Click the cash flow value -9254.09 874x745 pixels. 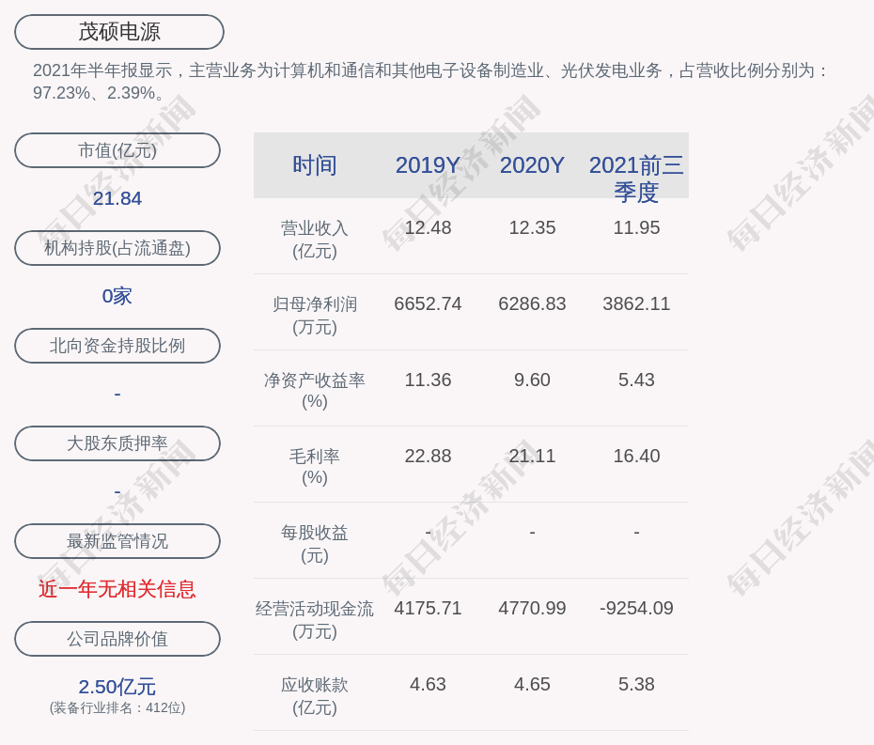636,608
